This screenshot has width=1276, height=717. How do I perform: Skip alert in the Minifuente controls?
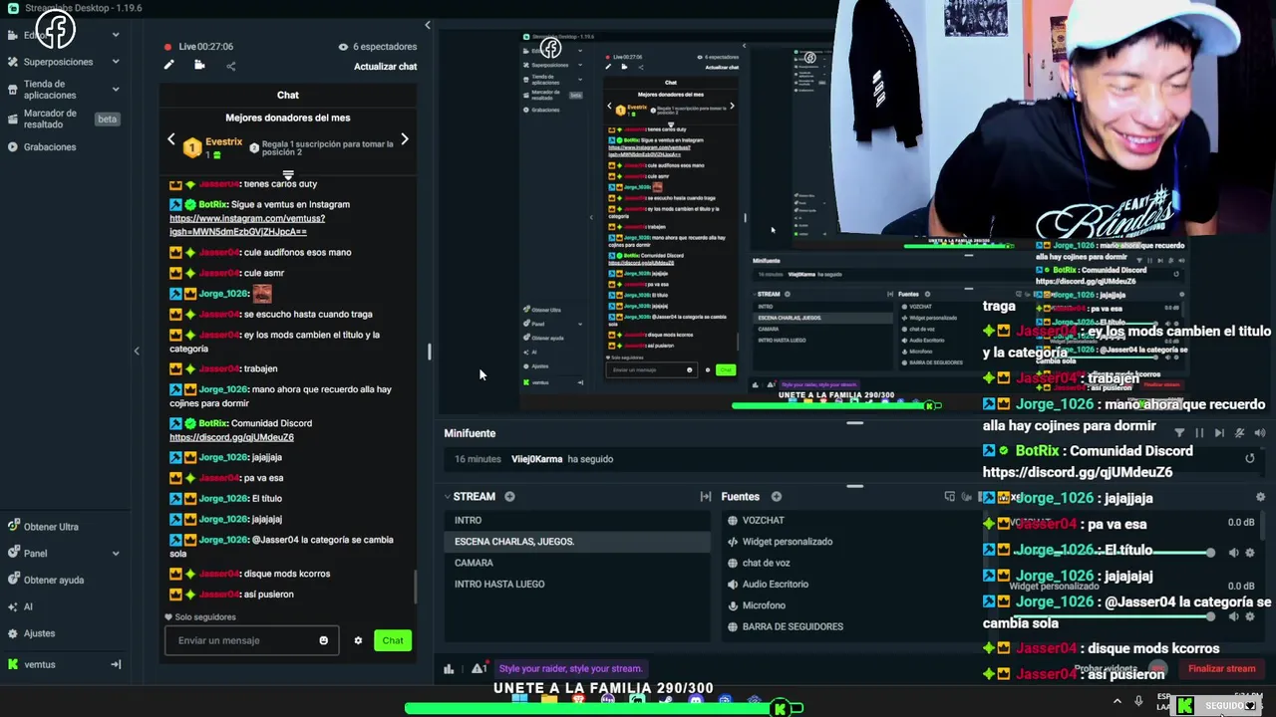coord(1219,433)
